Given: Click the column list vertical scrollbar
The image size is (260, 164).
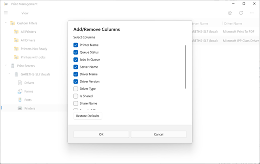Looking at the screenshot, I should (185, 67).
